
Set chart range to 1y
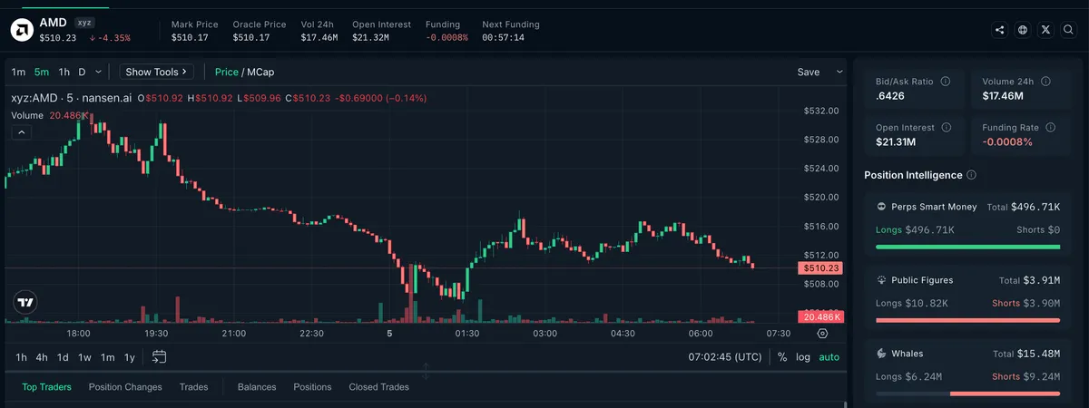pos(129,357)
